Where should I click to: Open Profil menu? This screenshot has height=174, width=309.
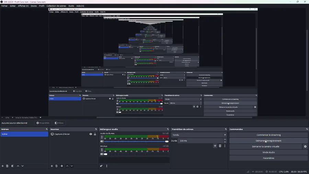click(42, 6)
